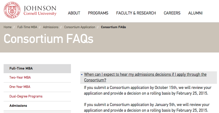219x113 pixels.
Task: Open One-Year MBA in the sidebar
Action: tap(20, 87)
